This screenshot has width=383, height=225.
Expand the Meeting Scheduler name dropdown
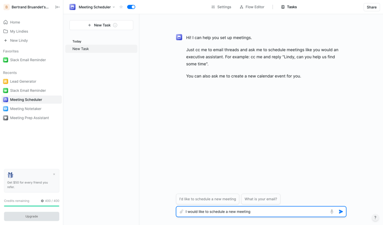(113, 7)
